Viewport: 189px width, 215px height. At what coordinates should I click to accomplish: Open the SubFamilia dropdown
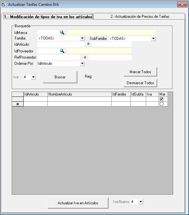[153, 39]
